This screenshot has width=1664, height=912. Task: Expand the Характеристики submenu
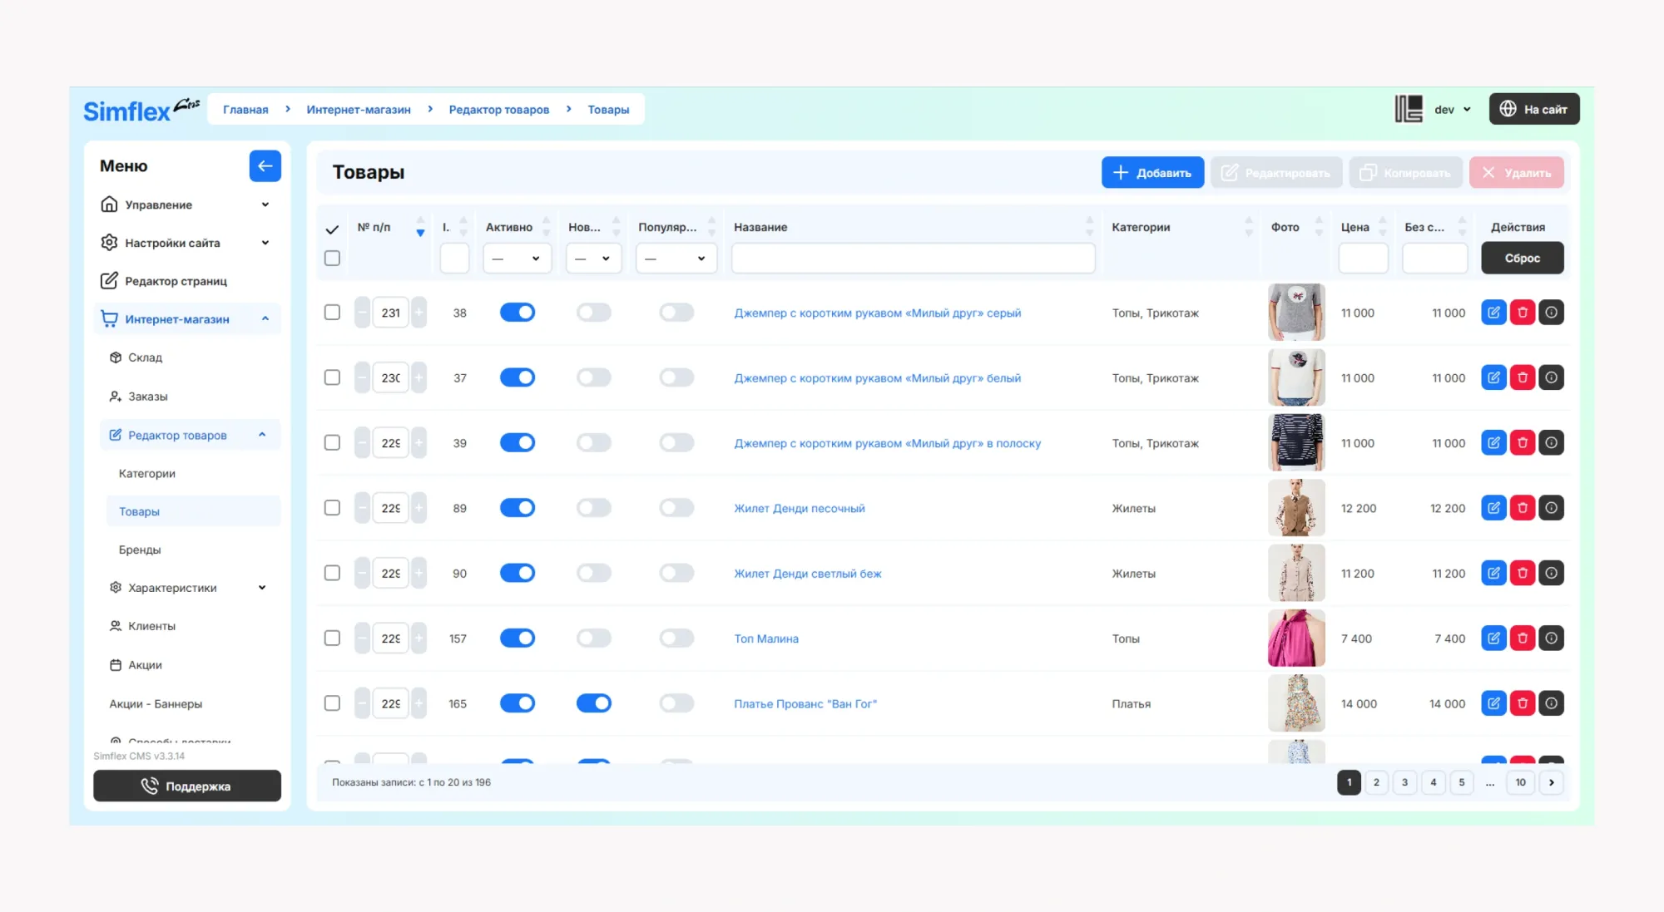click(190, 588)
